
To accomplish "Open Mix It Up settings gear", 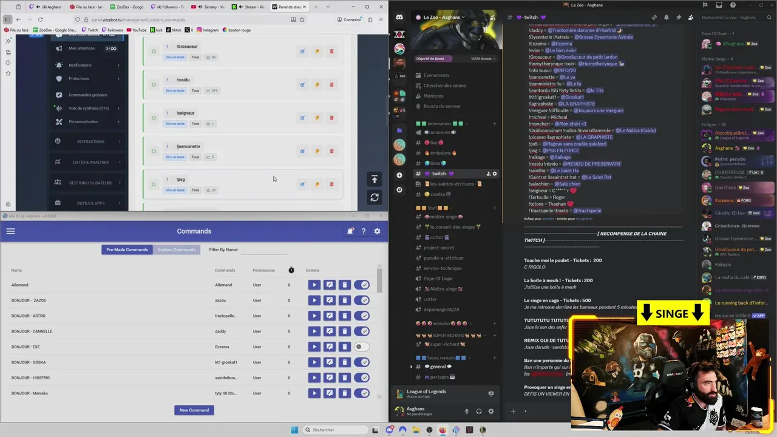I will (x=377, y=231).
